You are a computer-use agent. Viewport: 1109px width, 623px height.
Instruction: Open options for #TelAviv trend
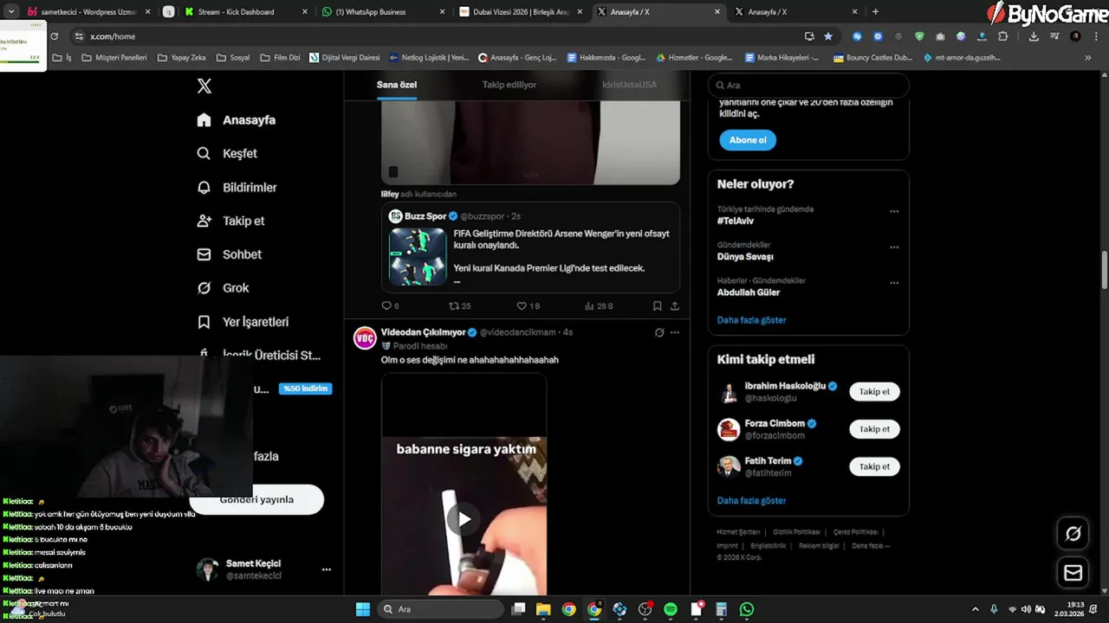[x=894, y=212]
